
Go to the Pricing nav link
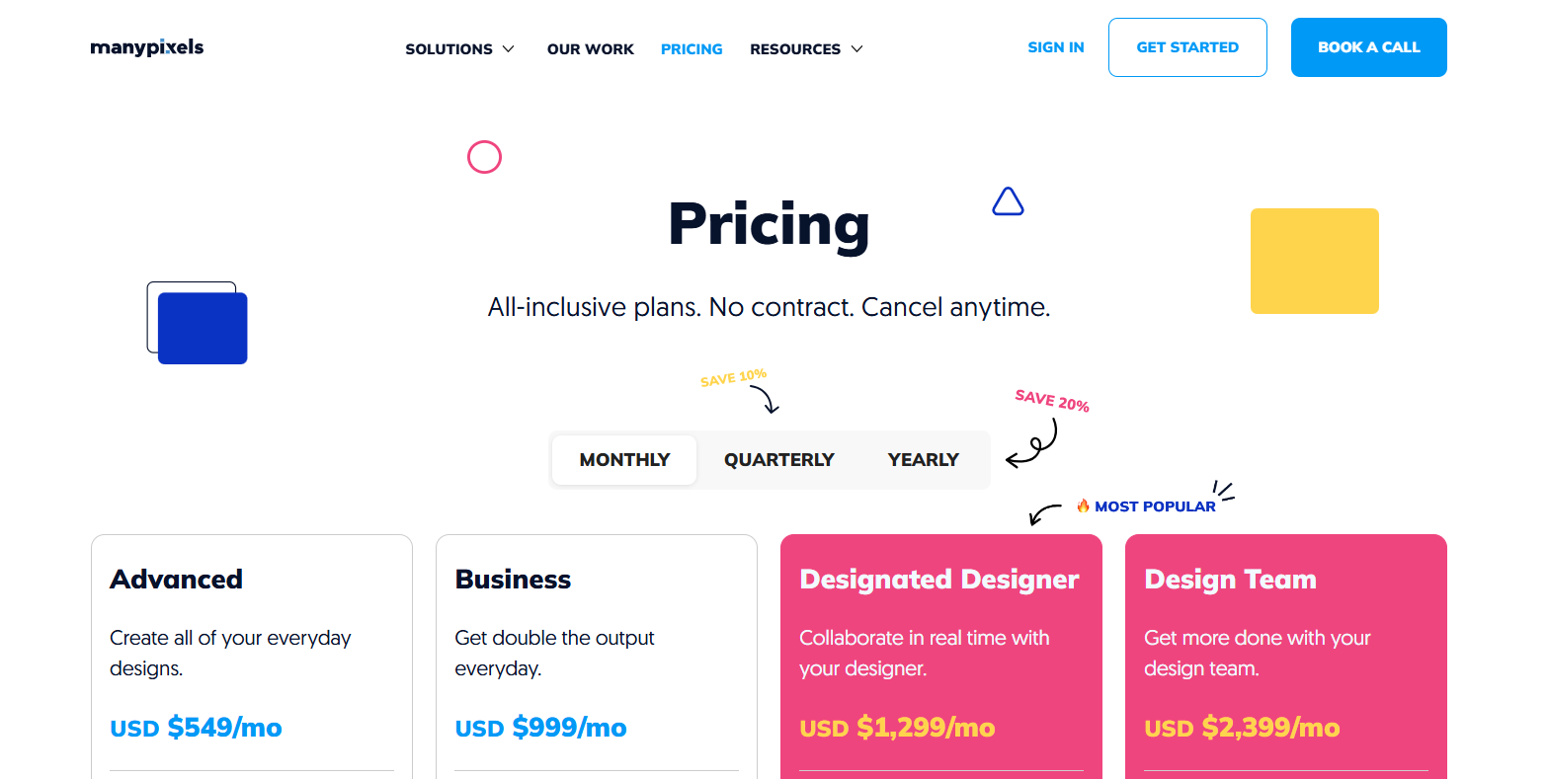(x=692, y=49)
